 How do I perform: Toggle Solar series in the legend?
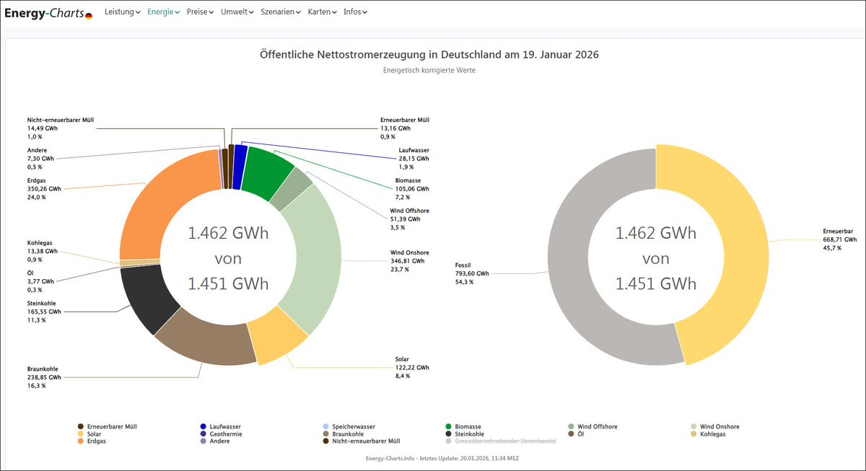[x=94, y=434]
